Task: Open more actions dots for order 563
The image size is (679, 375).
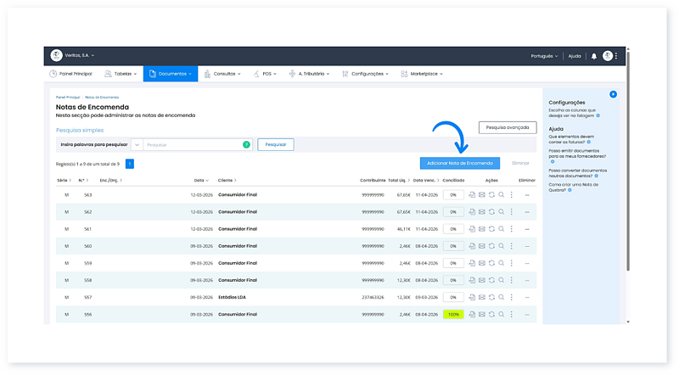Action: point(512,195)
